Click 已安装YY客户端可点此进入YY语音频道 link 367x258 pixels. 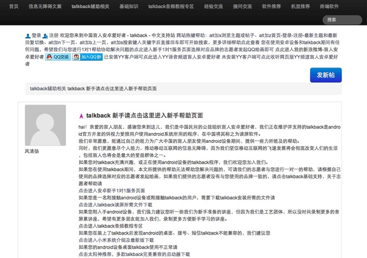162,57
